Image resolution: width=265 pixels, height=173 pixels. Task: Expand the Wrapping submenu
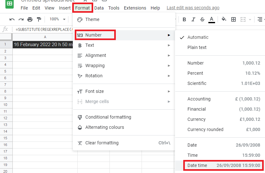(x=124, y=66)
